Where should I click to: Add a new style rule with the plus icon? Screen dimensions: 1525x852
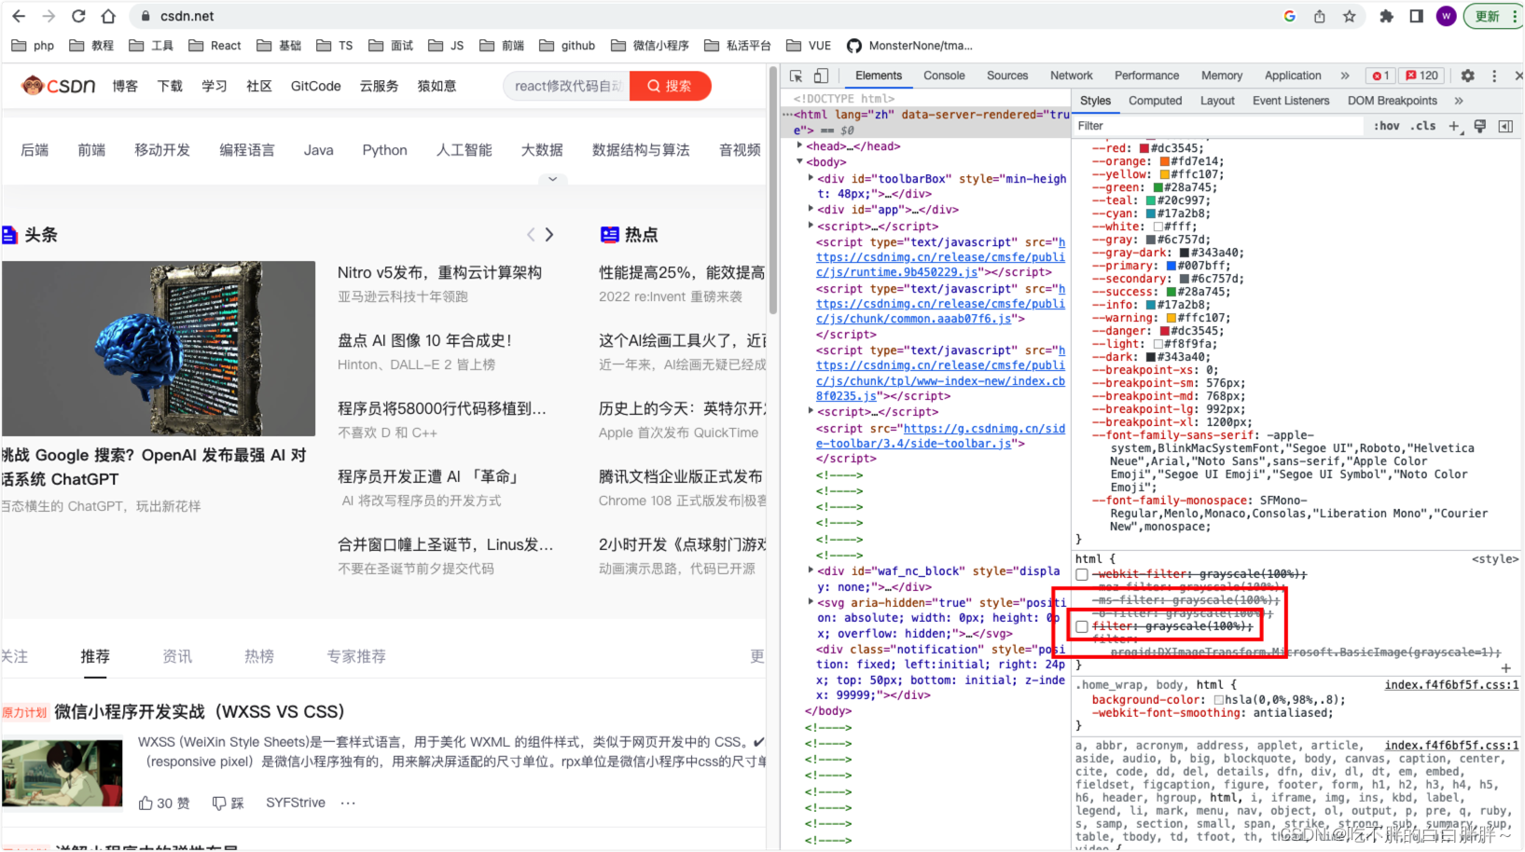[x=1454, y=126]
